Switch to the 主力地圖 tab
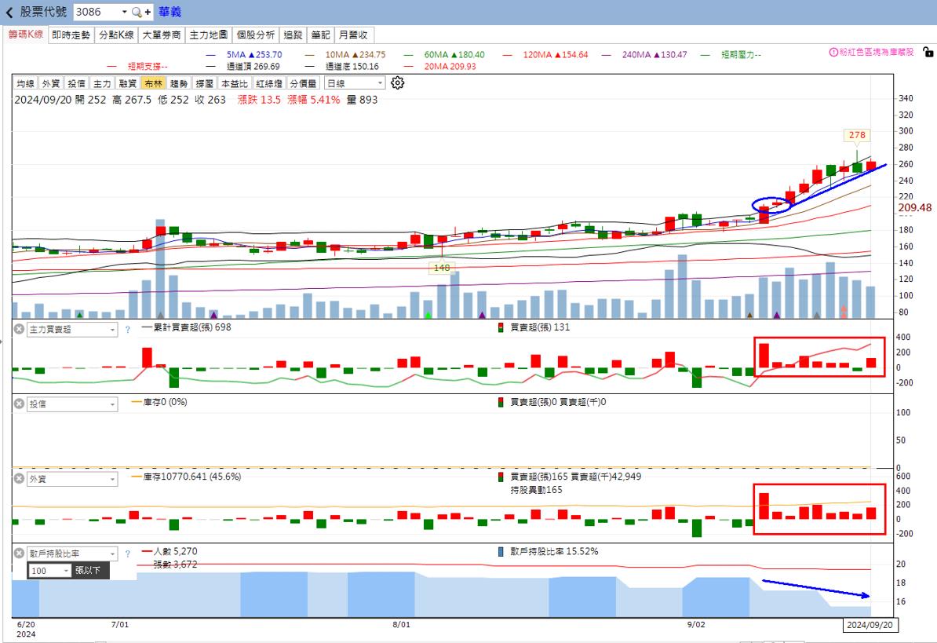The image size is (937, 643). [208, 35]
